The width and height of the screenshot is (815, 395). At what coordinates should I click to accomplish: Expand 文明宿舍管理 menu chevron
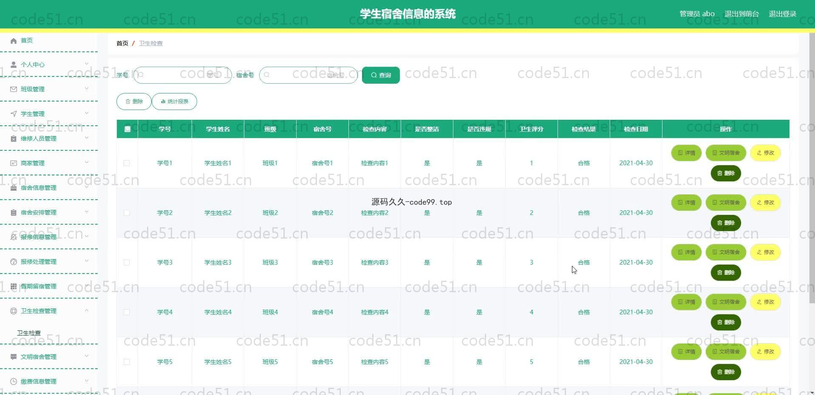point(87,356)
